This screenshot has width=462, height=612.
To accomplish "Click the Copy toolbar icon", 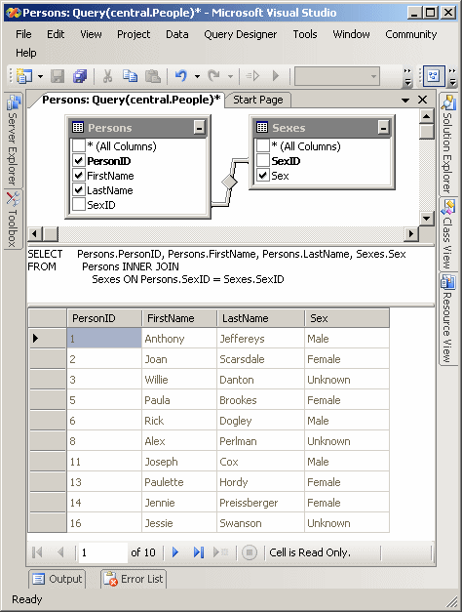I will tap(130, 76).
